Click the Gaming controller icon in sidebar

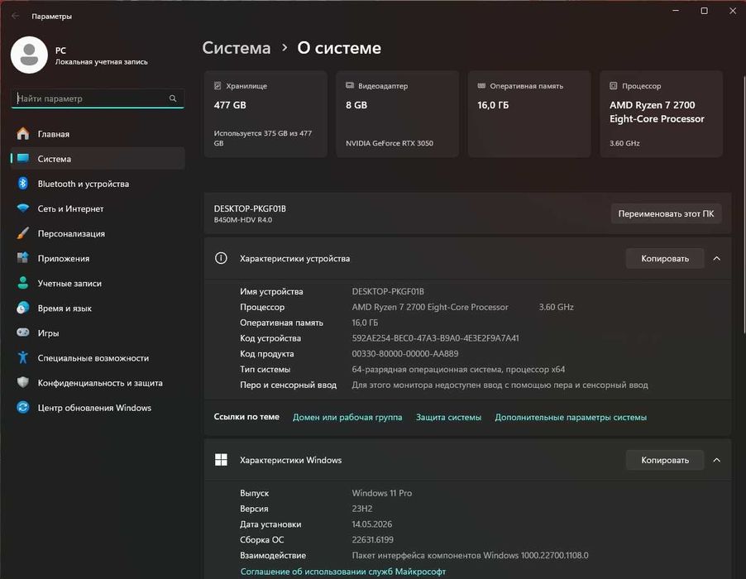[x=23, y=332]
